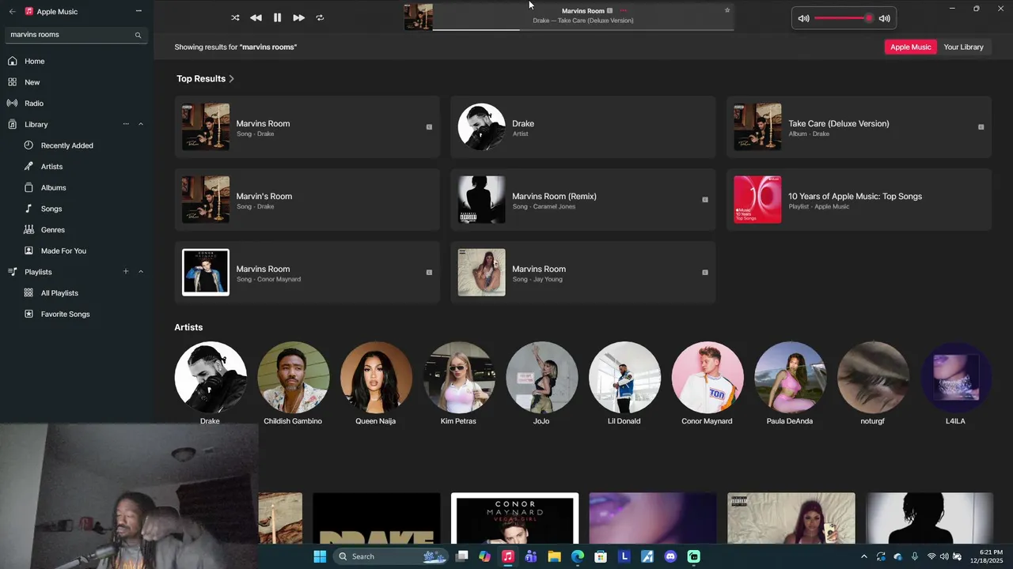1013x569 pixels.
Task: Click JoJo artist avatar
Action: pyautogui.click(x=541, y=377)
